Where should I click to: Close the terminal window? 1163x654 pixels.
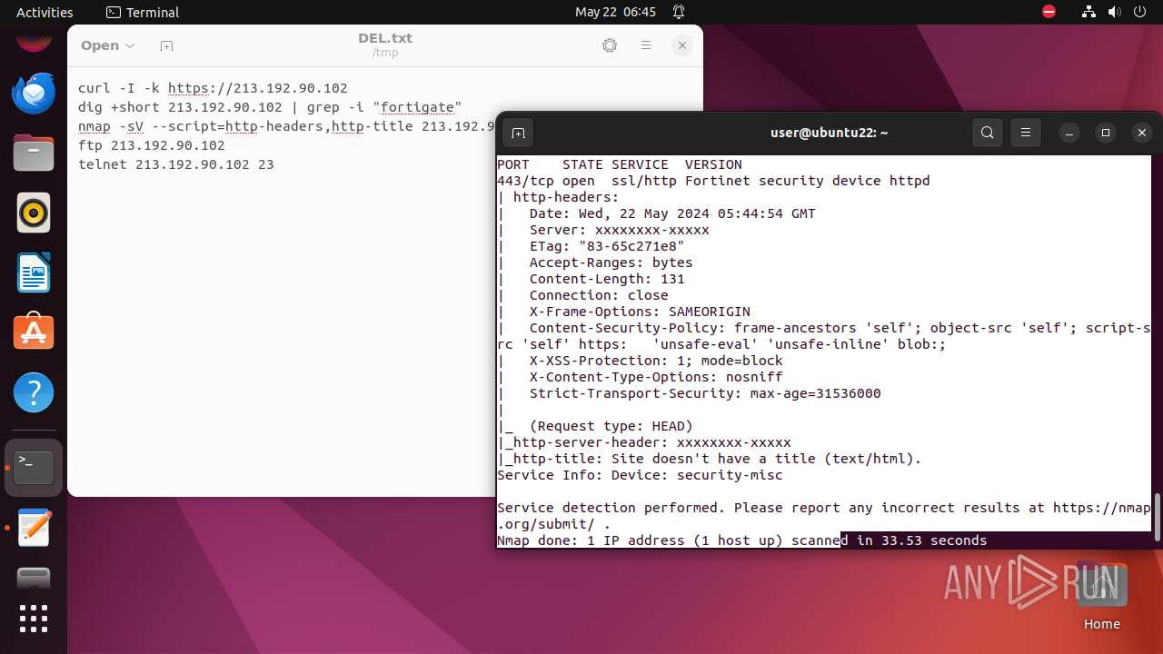click(x=1142, y=133)
